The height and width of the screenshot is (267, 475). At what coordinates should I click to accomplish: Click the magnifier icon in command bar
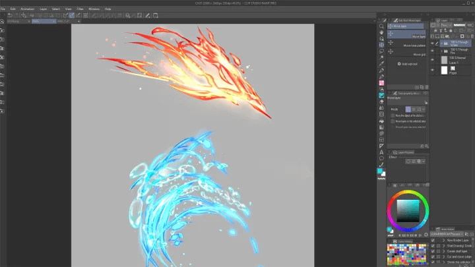coord(127,15)
